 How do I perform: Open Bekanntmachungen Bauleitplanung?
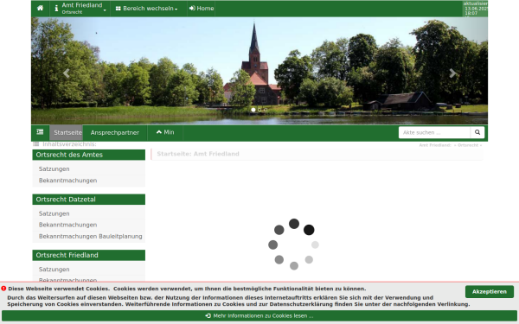89,237
